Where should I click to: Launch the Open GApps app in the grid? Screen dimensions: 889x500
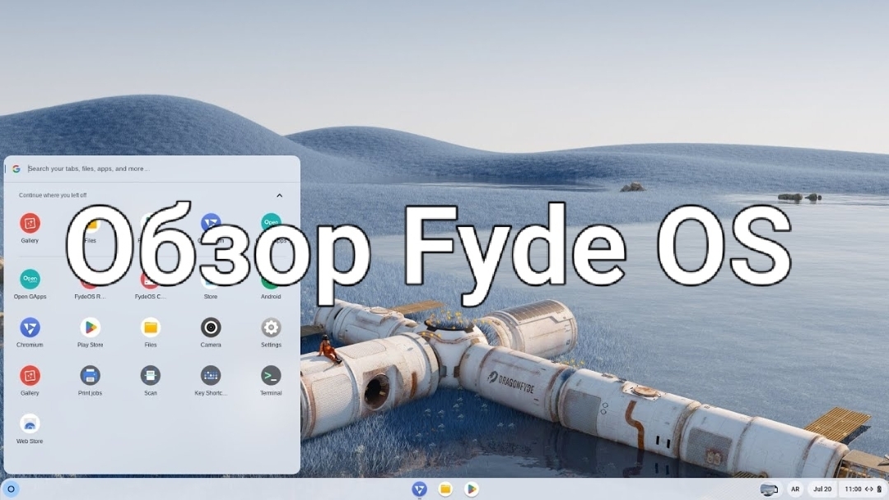[30, 285]
